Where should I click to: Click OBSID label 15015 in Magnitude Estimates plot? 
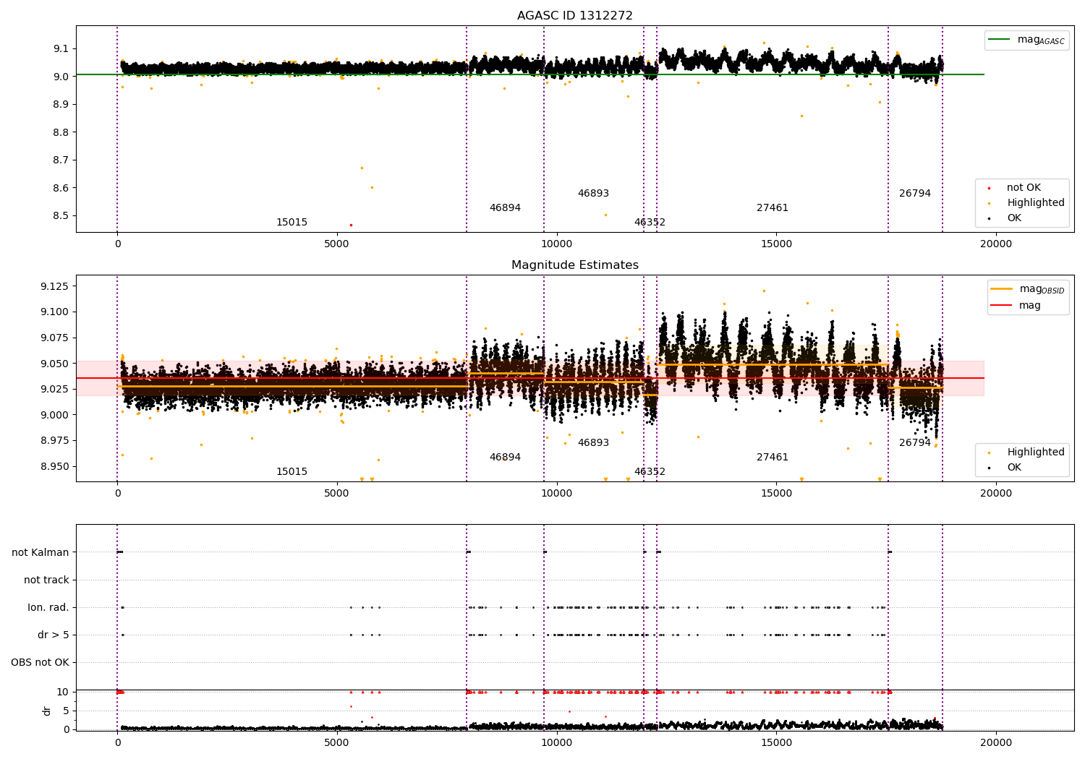[x=292, y=472]
